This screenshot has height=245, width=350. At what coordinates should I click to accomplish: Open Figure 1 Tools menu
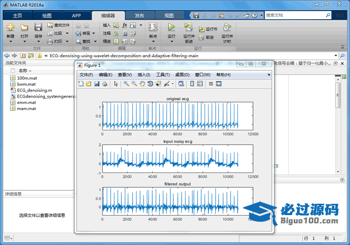pyautogui.click(x=163, y=74)
